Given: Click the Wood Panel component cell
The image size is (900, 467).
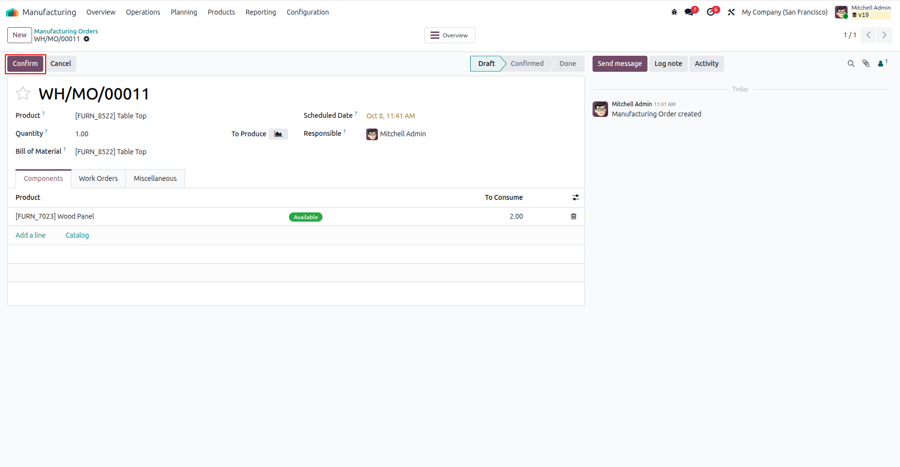Looking at the screenshot, I should 55,216.
